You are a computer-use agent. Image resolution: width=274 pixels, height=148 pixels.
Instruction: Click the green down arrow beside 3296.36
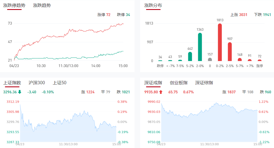[x=20, y=92]
